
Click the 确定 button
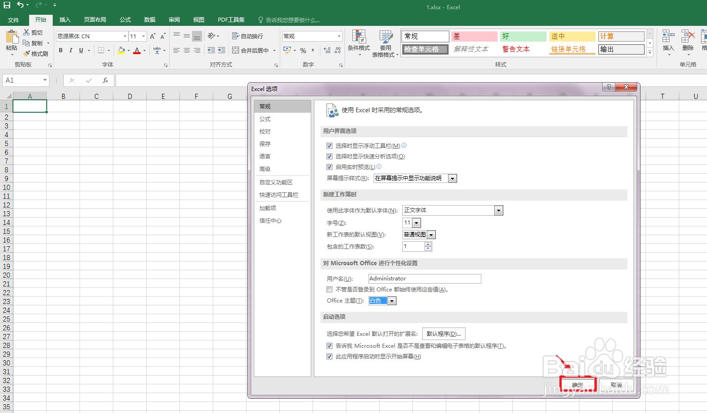578,385
